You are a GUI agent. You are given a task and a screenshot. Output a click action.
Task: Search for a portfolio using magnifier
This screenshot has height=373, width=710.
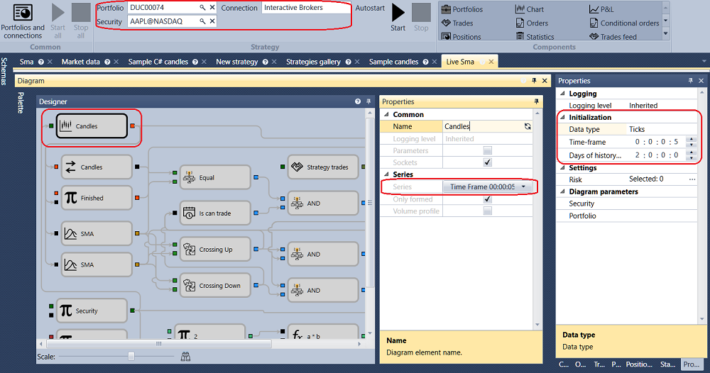tap(202, 8)
